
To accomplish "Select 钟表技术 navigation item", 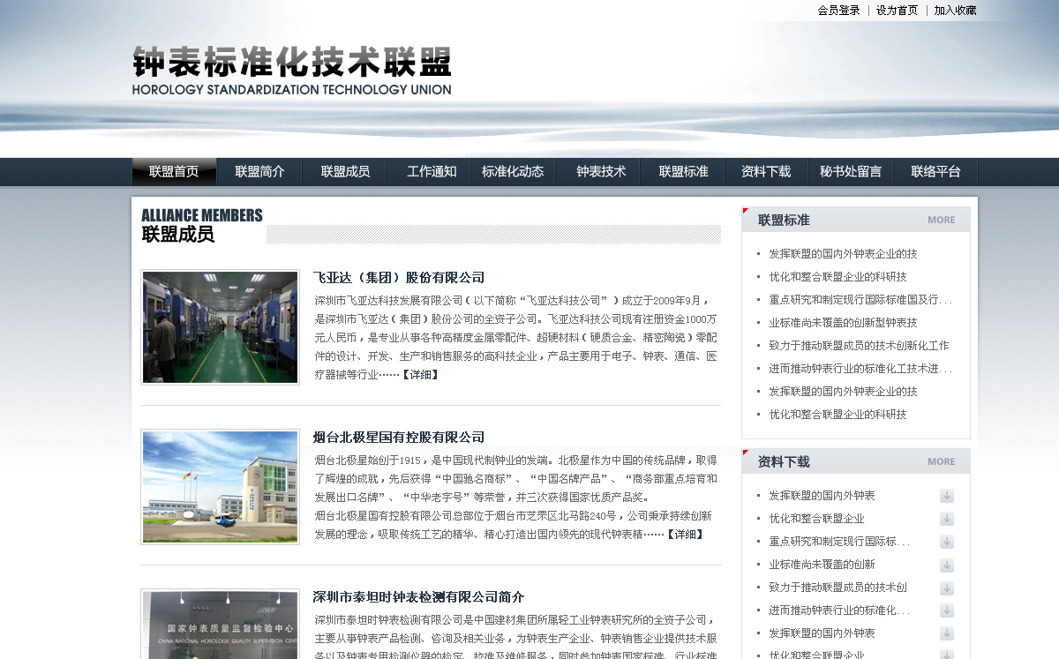I will [x=601, y=172].
